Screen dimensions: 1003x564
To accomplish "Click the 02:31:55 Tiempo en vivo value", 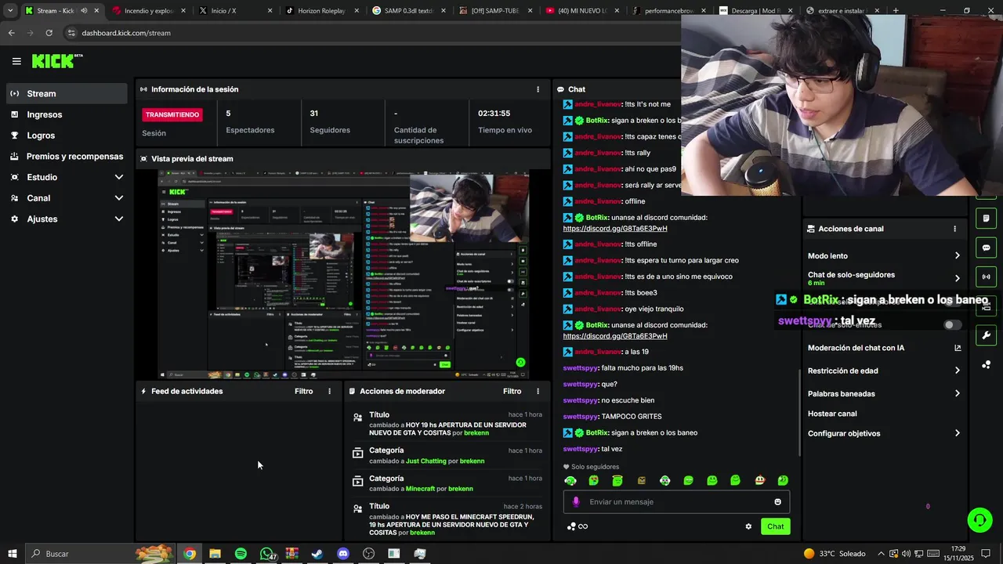I will tap(494, 114).
